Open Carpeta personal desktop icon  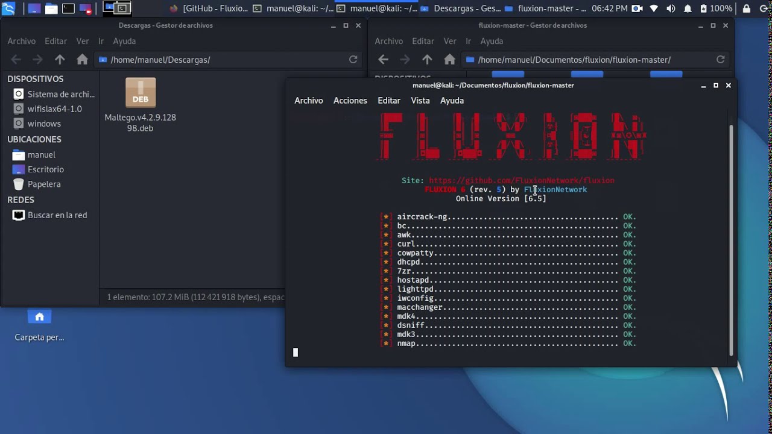39,325
